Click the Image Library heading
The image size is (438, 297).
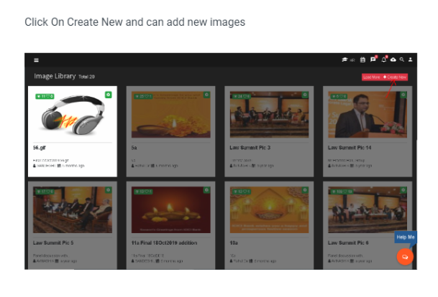point(55,76)
